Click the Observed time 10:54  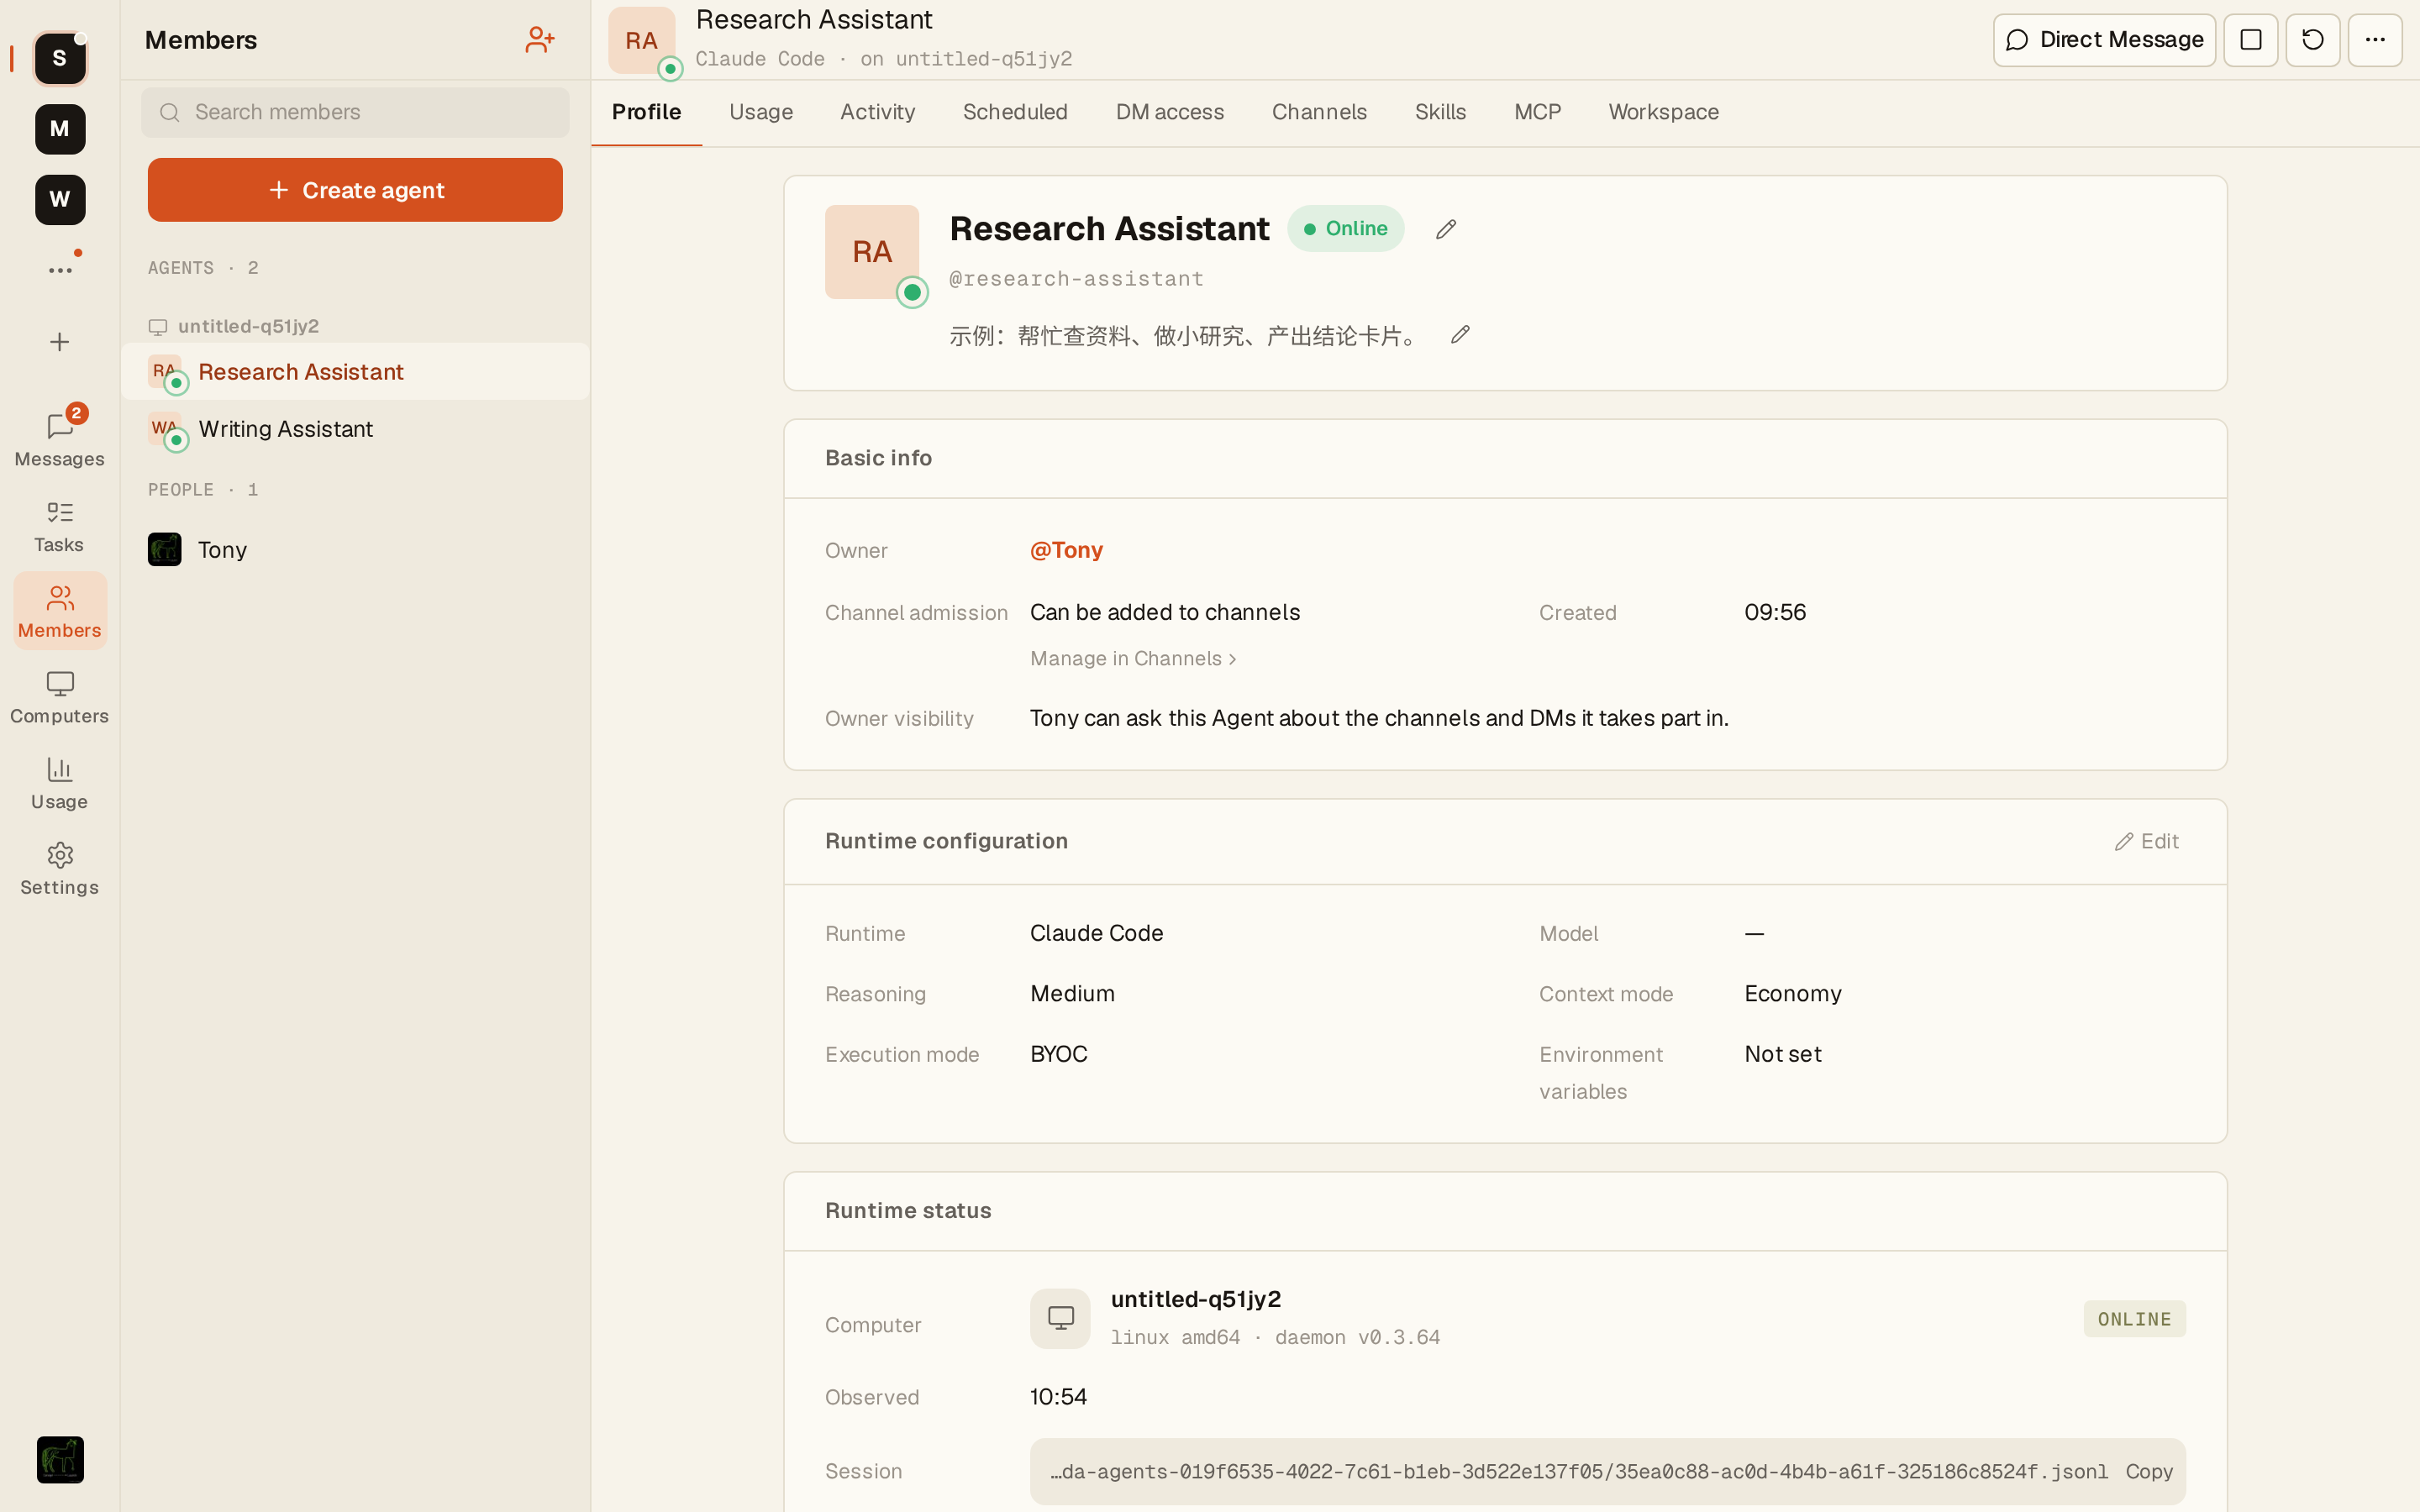[x=1058, y=1397]
